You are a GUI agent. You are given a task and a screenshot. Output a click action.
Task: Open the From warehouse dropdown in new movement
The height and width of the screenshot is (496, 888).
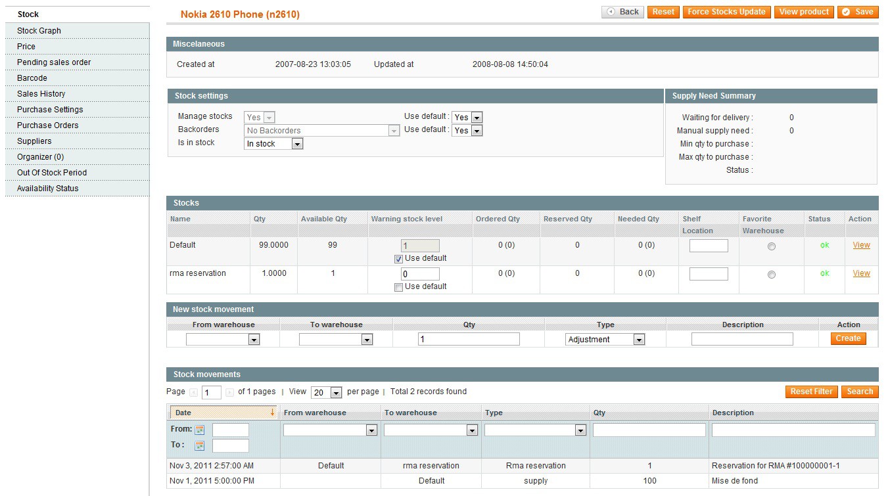tap(223, 340)
